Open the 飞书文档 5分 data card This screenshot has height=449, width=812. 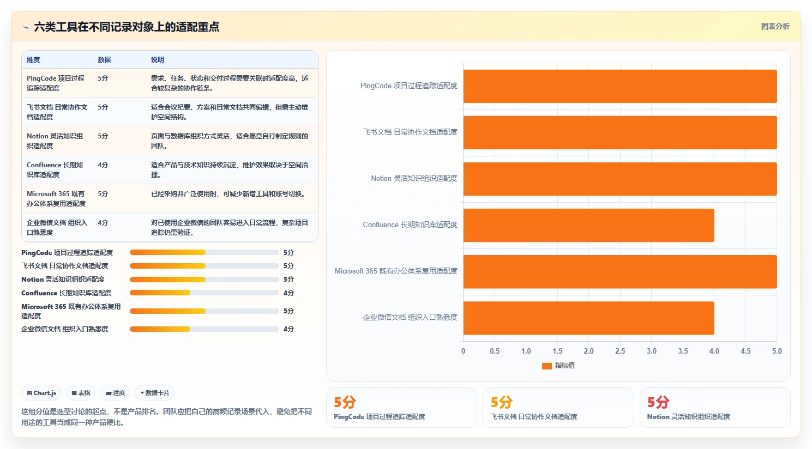(x=558, y=408)
